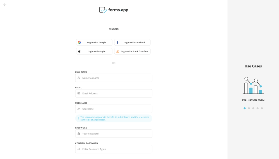Click the back arrow icon

click(x=5, y=5)
